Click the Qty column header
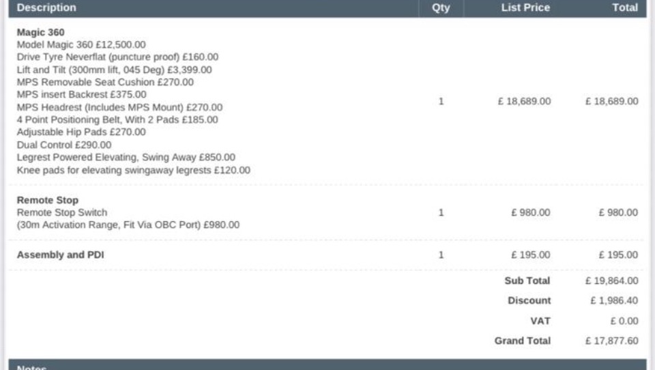Screen dimensions: 655x370 click(441, 8)
